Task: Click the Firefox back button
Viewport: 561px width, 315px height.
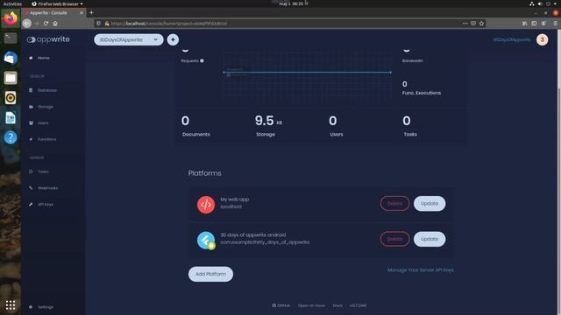Action: [x=27, y=24]
